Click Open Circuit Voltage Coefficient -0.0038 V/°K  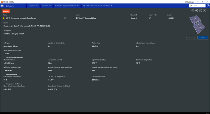click(x=52, y=89)
